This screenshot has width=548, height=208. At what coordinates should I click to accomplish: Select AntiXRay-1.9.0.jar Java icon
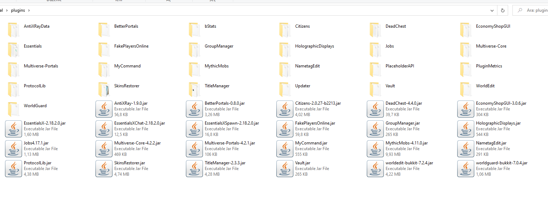point(104,109)
